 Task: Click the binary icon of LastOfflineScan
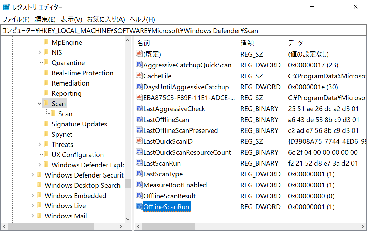point(139,119)
